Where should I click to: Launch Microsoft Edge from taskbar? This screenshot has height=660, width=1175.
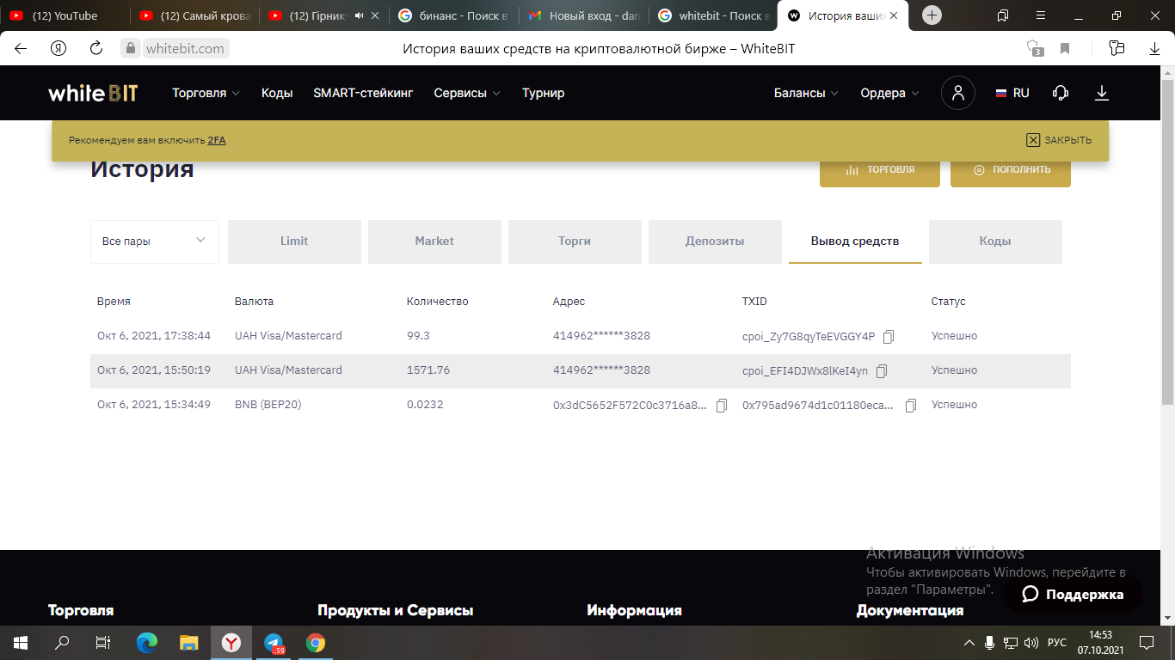point(148,643)
